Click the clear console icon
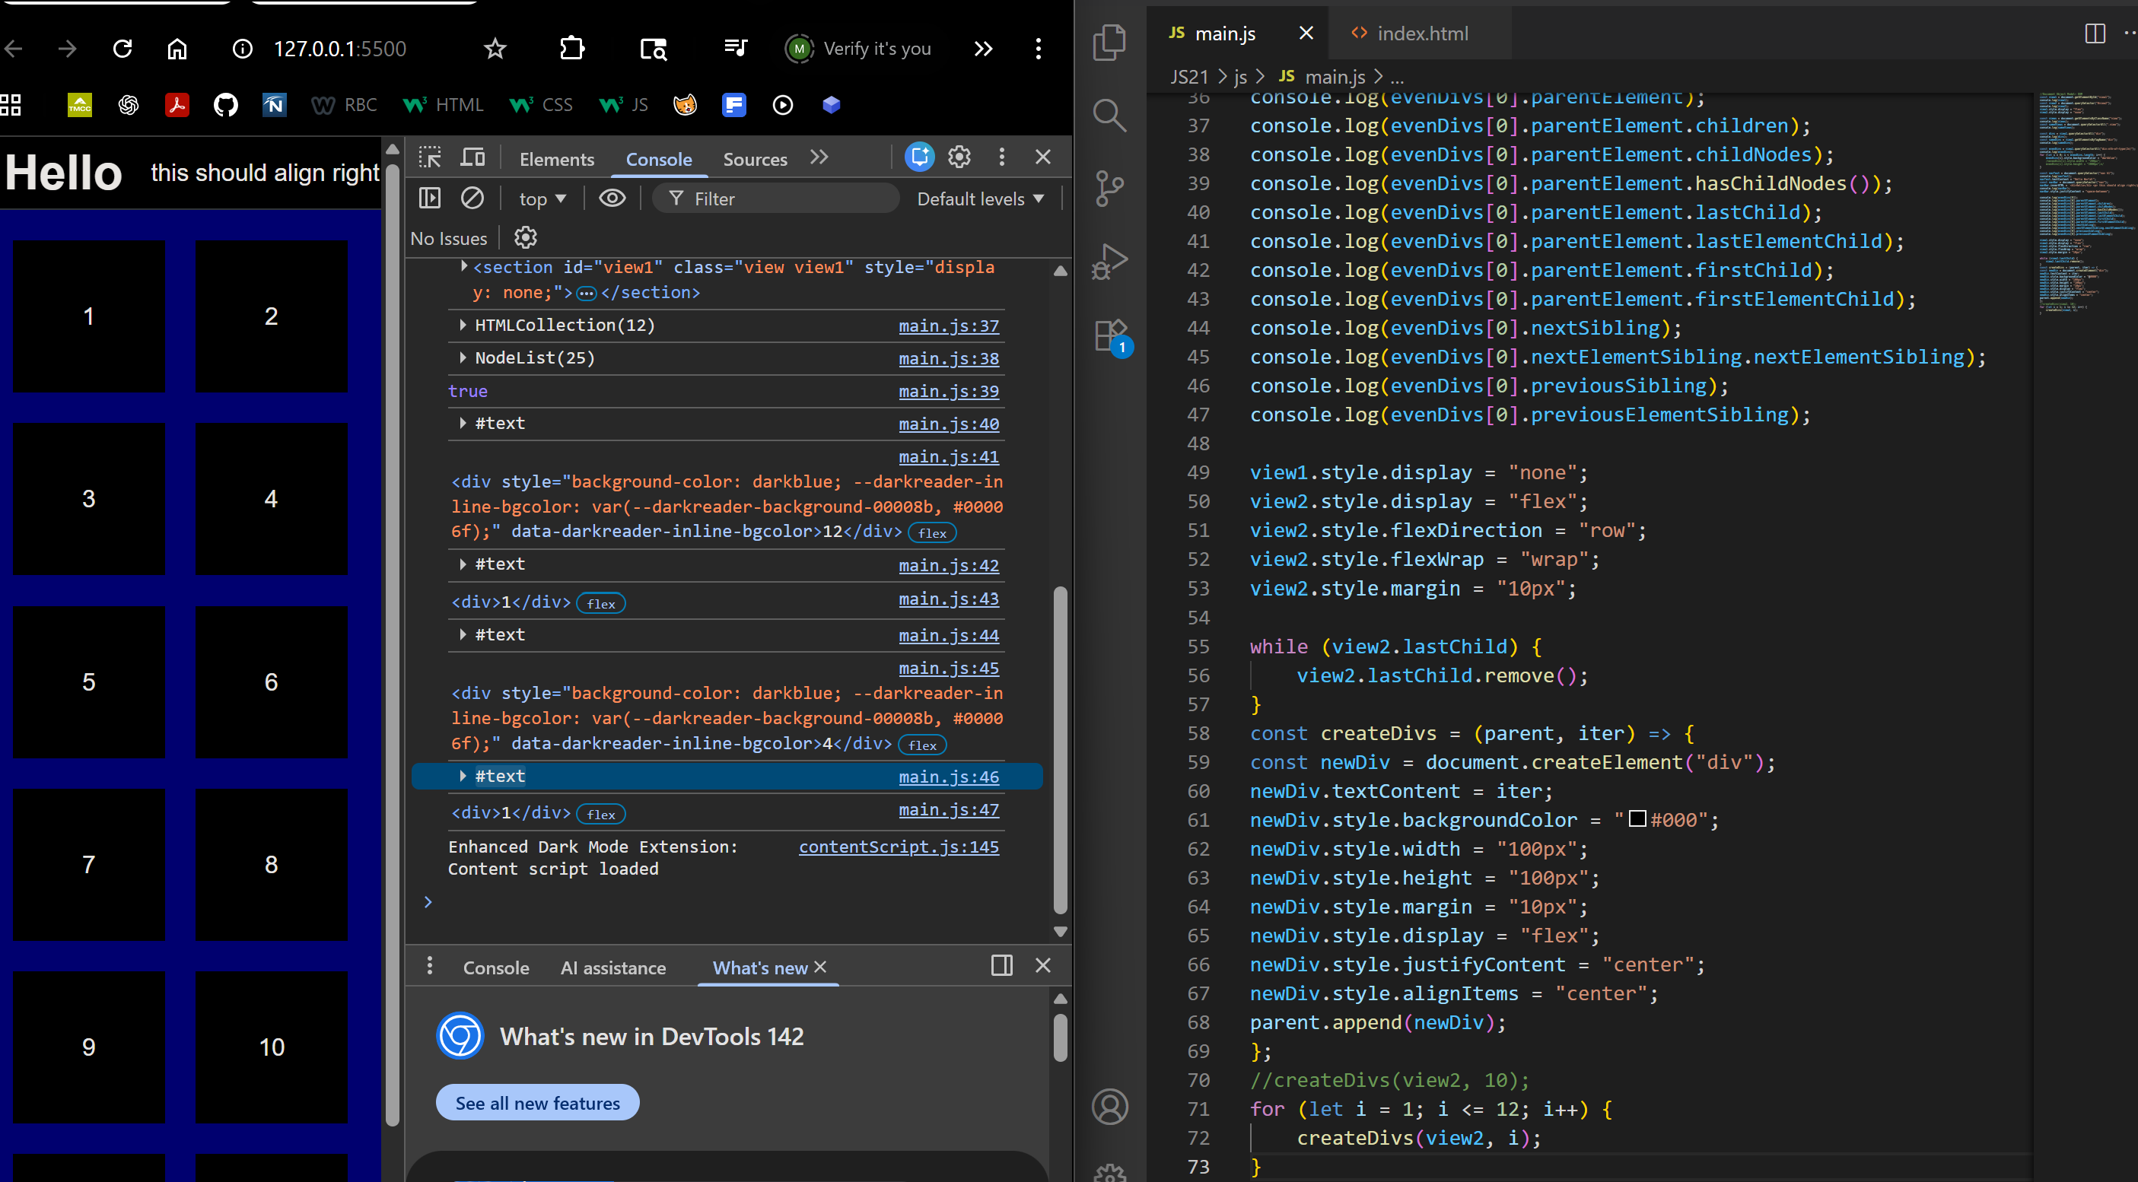Viewport: 2138px width, 1182px height. [x=472, y=199]
